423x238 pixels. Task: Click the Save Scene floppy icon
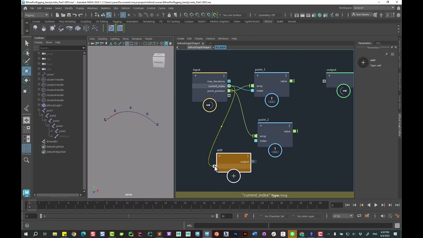69,15
